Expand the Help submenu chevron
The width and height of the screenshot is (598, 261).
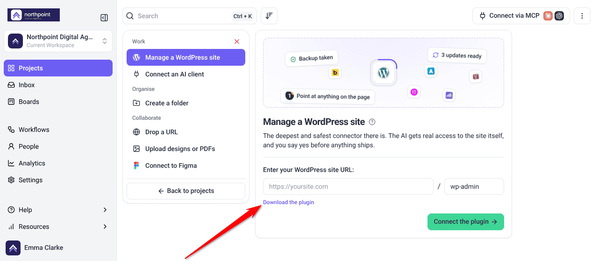(x=105, y=210)
